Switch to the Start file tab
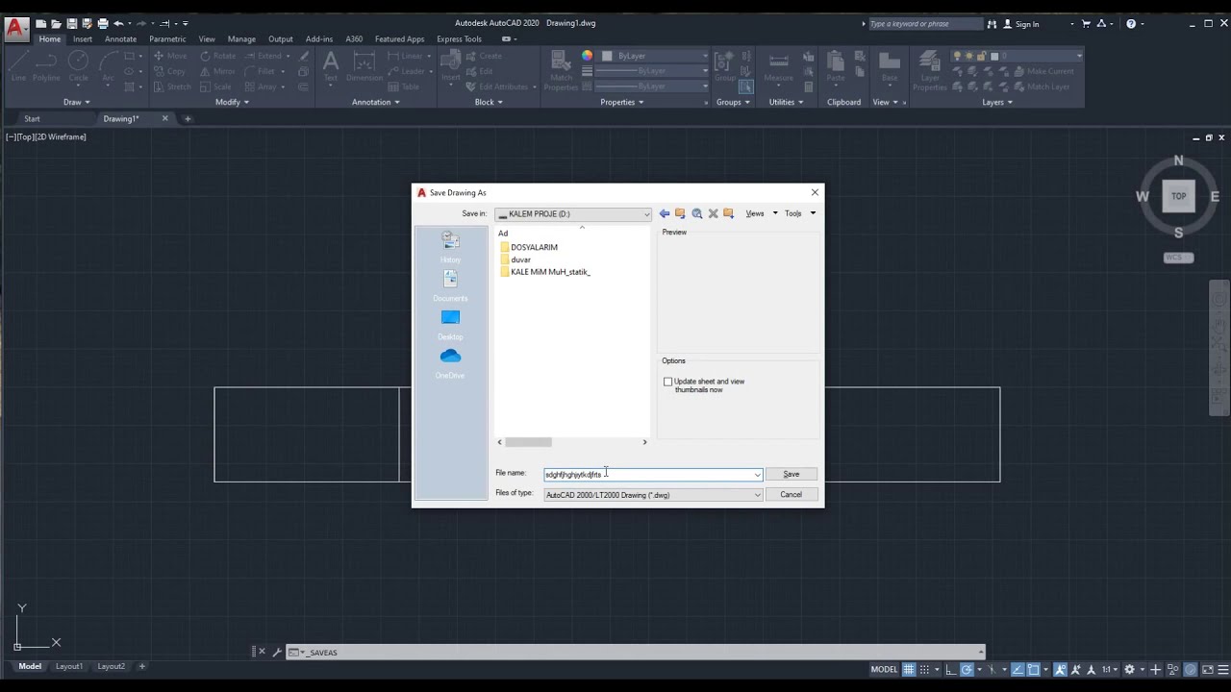 [x=32, y=119]
